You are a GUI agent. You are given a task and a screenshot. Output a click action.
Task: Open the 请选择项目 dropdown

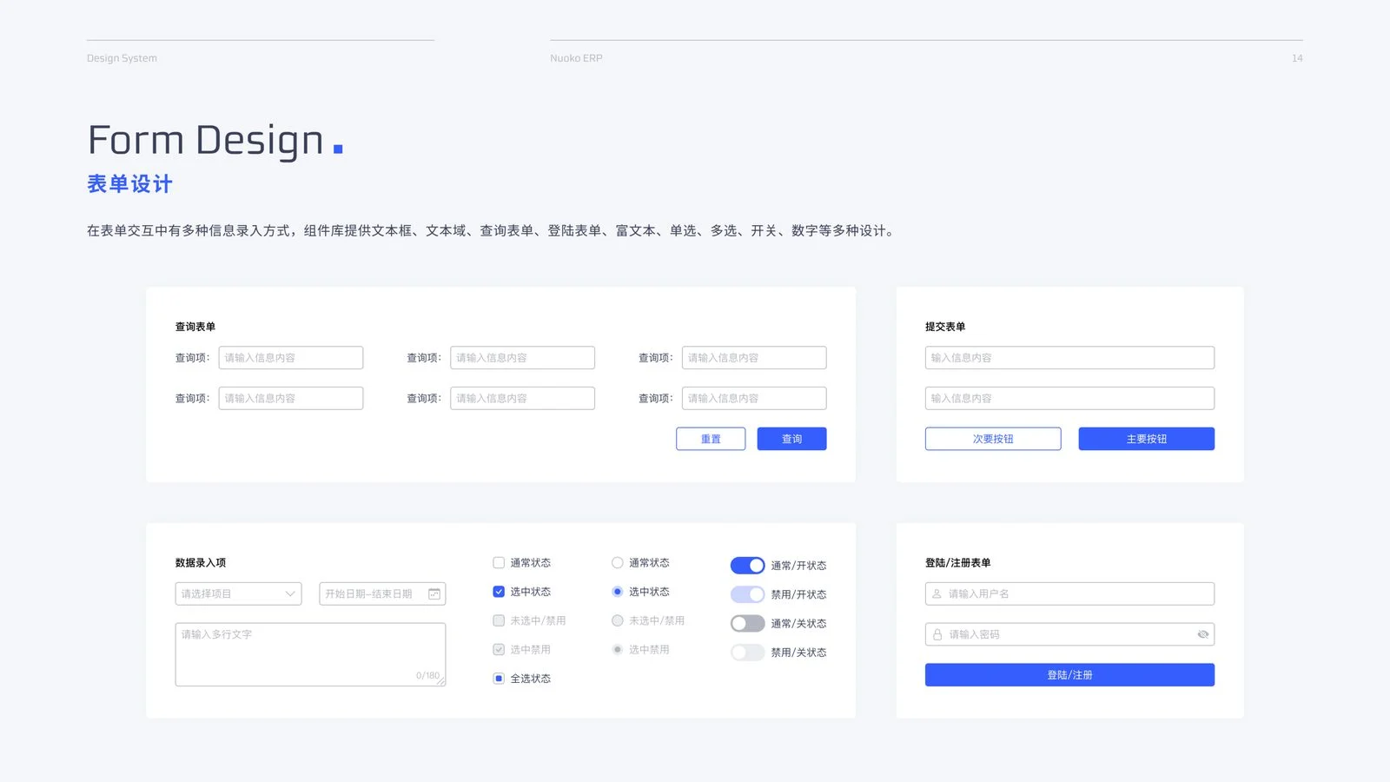coord(238,594)
